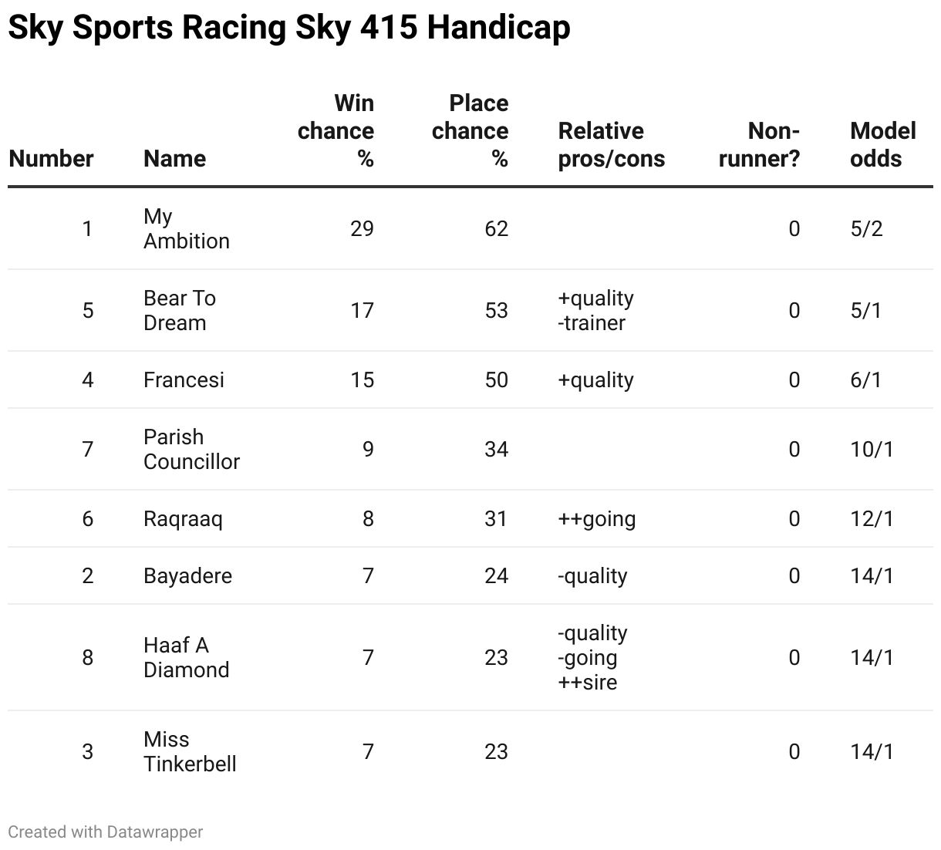Click My Ambition's 62 place chance
The height and width of the screenshot is (850, 941).
point(497,228)
